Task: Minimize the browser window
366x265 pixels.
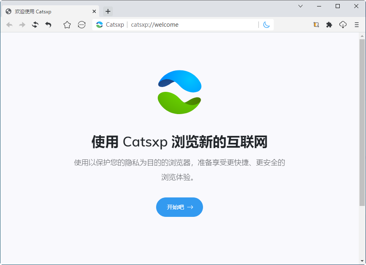Action: (x=319, y=6)
